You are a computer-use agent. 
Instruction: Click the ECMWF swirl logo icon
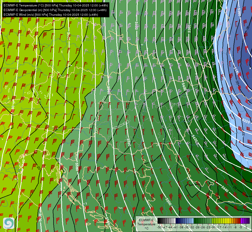click(x=9, y=223)
